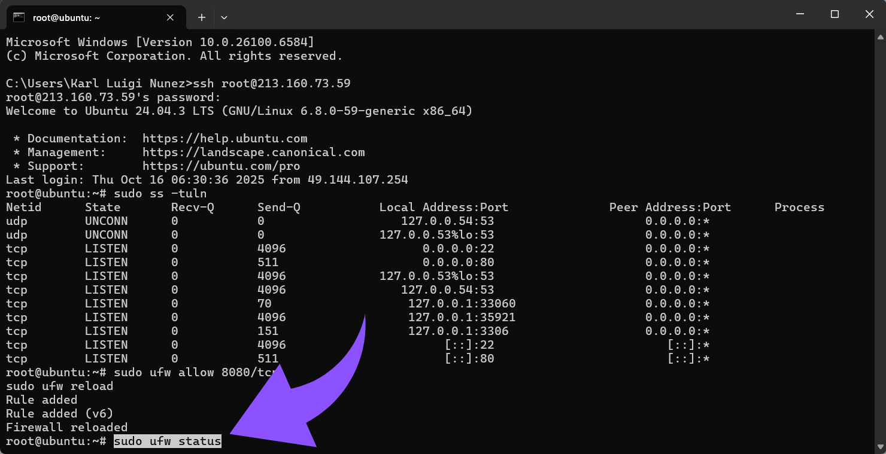Click the Local Address:Port column header

(444, 207)
